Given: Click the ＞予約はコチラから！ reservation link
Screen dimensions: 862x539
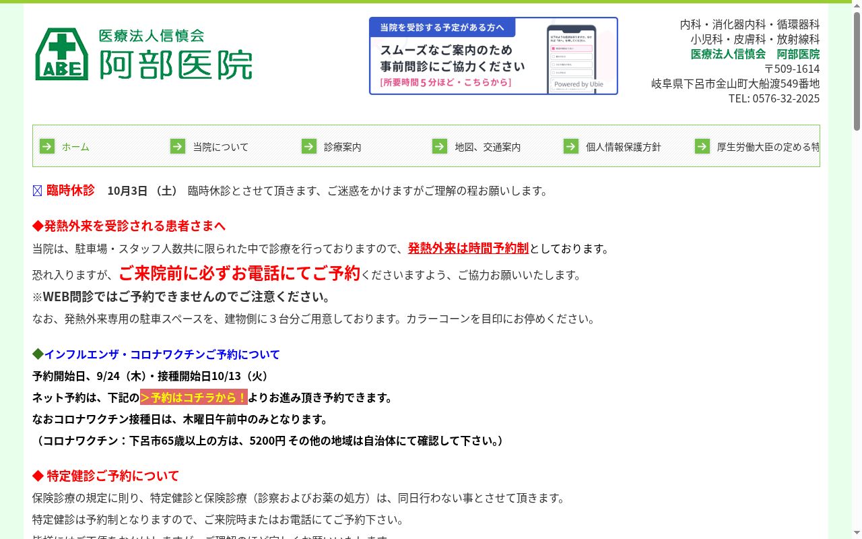Looking at the screenshot, I should click(x=194, y=398).
